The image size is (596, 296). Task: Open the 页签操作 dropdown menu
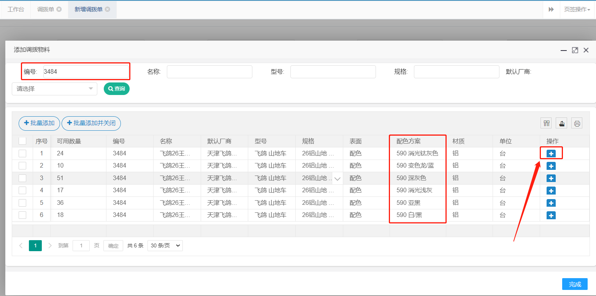click(x=577, y=9)
